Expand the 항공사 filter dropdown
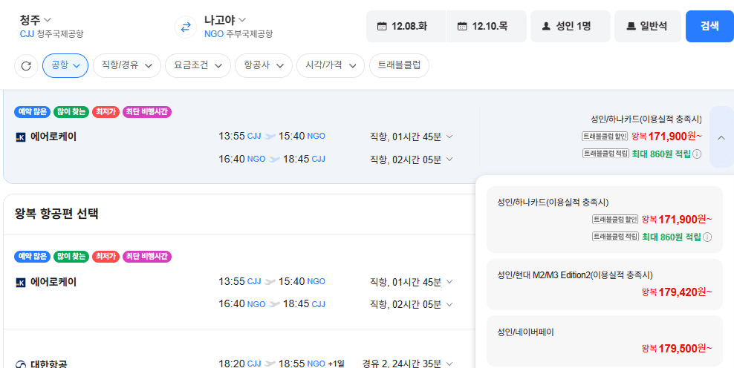 264,65
